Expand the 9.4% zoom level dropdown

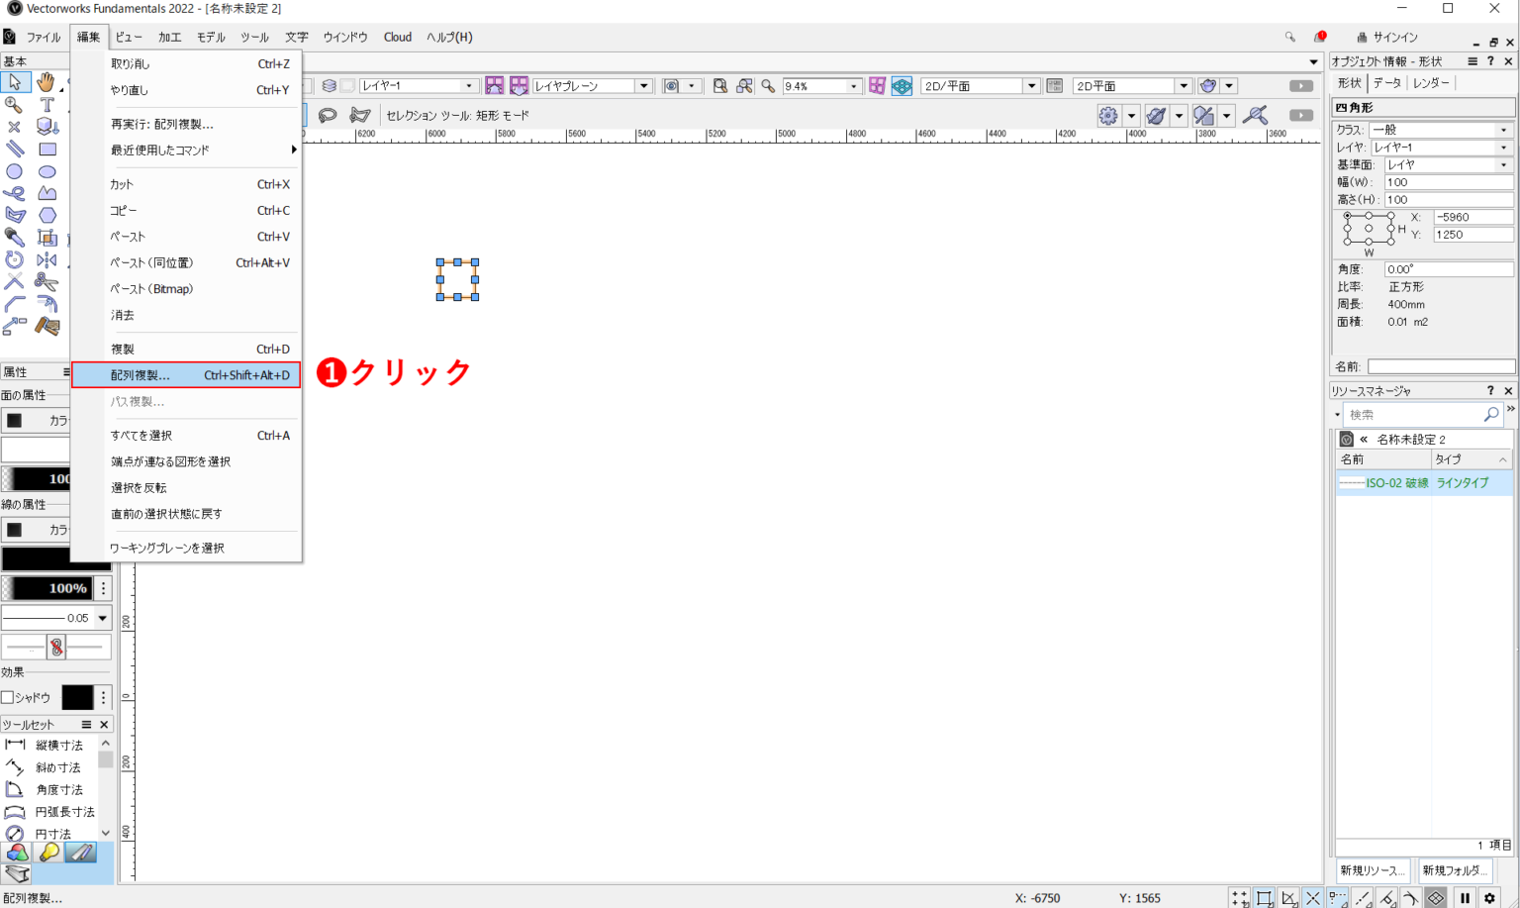(854, 86)
